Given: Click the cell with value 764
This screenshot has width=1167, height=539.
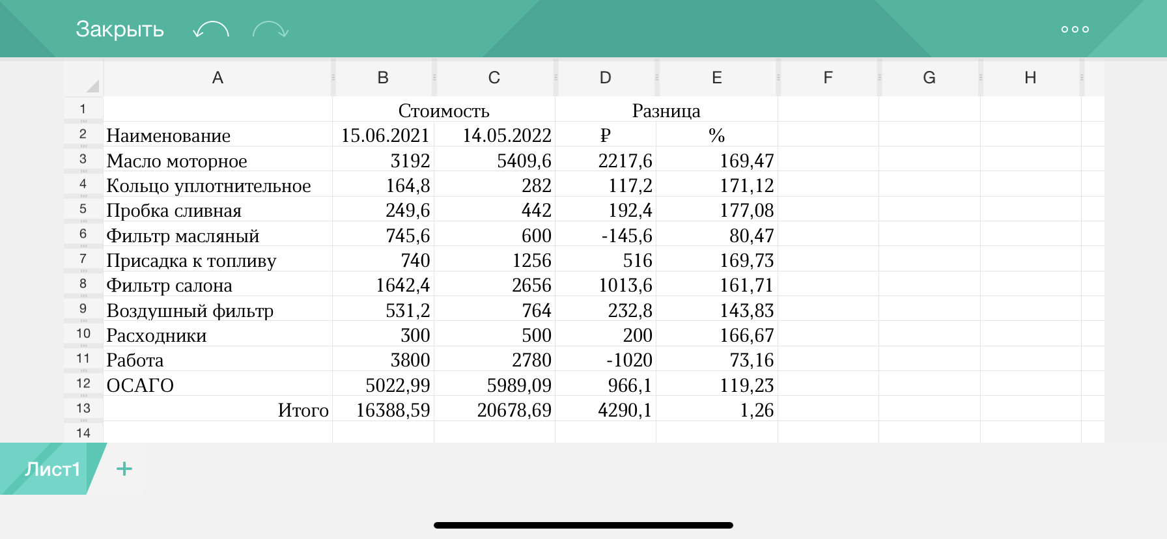Looking at the screenshot, I should [494, 309].
